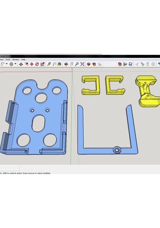This screenshot has height=228, width=160.
Task: Open the shape tool dropdown arrow
Action: (x=16, y=64)
